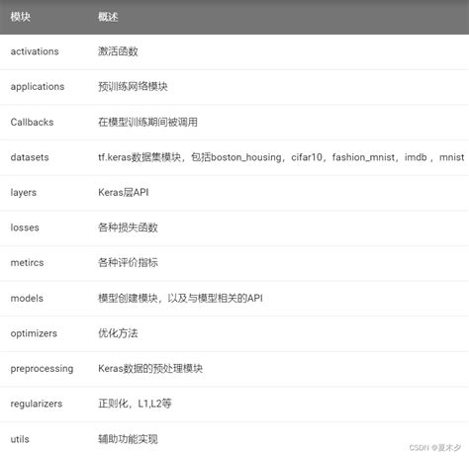Image resolution: width=469 pixels, height=456 pixels.
Task: Click the 模型创建模块 description text
Action: (180, 298)
